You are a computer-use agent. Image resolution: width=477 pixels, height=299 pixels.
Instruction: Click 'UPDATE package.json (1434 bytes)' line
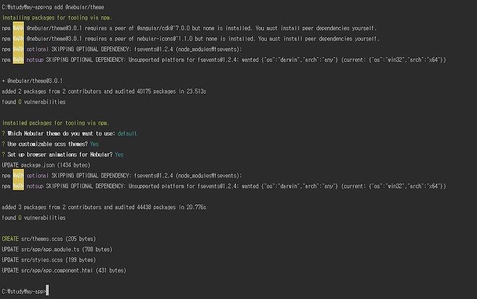coord(46,165)
